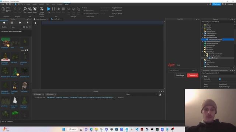Click the Connect button in Rojo panel
236x132 pixels.
click(x=192, y=76)
